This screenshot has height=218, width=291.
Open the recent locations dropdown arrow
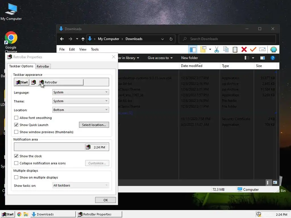(77, 39)
